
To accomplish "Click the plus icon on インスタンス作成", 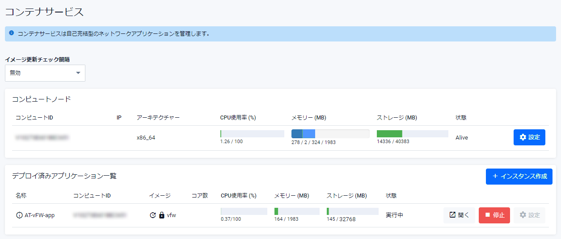I will [x=495, y=176].
